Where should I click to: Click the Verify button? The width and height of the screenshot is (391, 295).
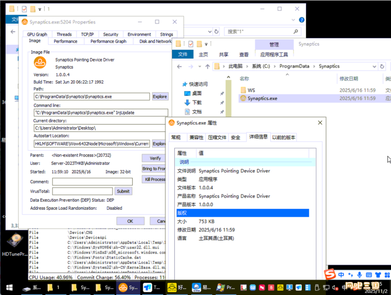pos(155,158)
